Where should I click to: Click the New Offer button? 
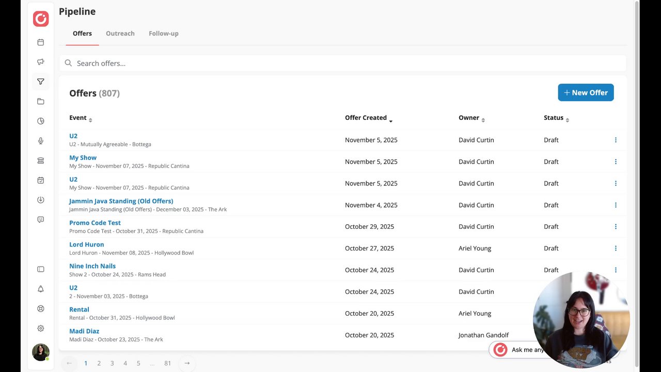click(x=586, y=92)
